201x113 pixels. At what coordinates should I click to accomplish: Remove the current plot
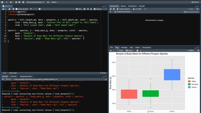pyautogui.click(x=137, y=51)
